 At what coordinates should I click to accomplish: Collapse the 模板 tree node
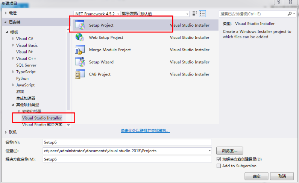(7, 32)
